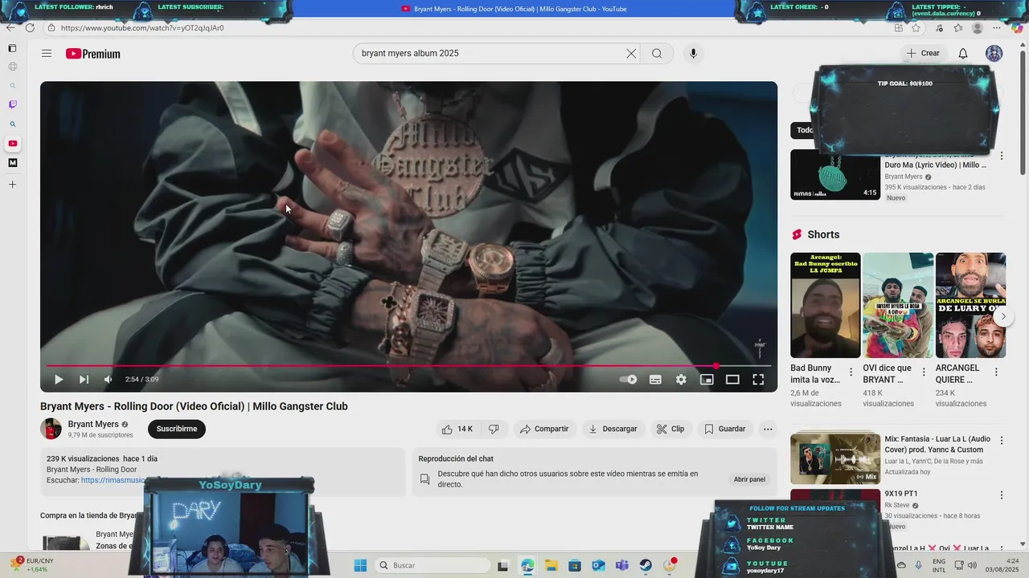Open the 9X19 PT1 video title
The height and width of the screenshot is (578, 1029).
[x=901, y=494]
